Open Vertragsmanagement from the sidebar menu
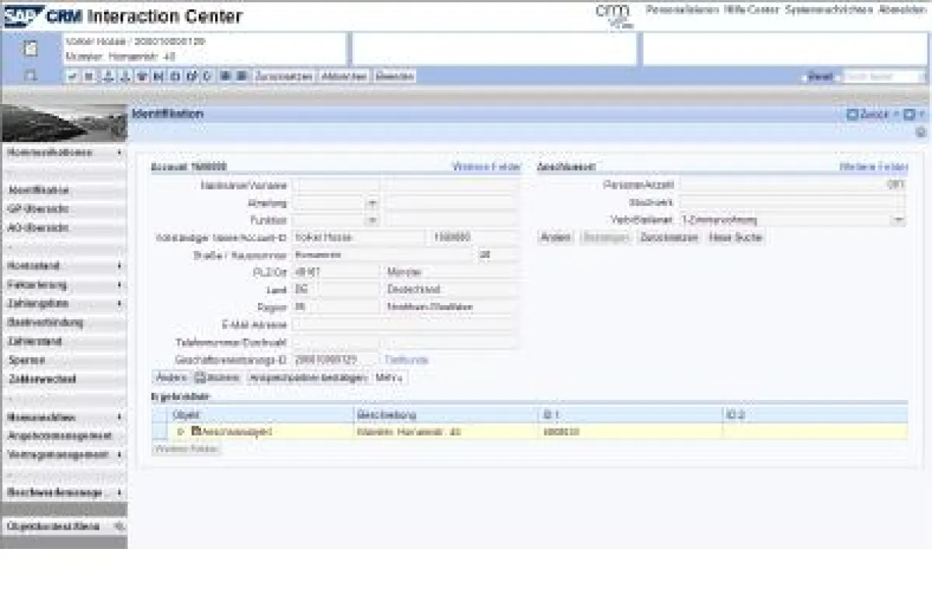932x601 pixels. [x=54, y=454]
